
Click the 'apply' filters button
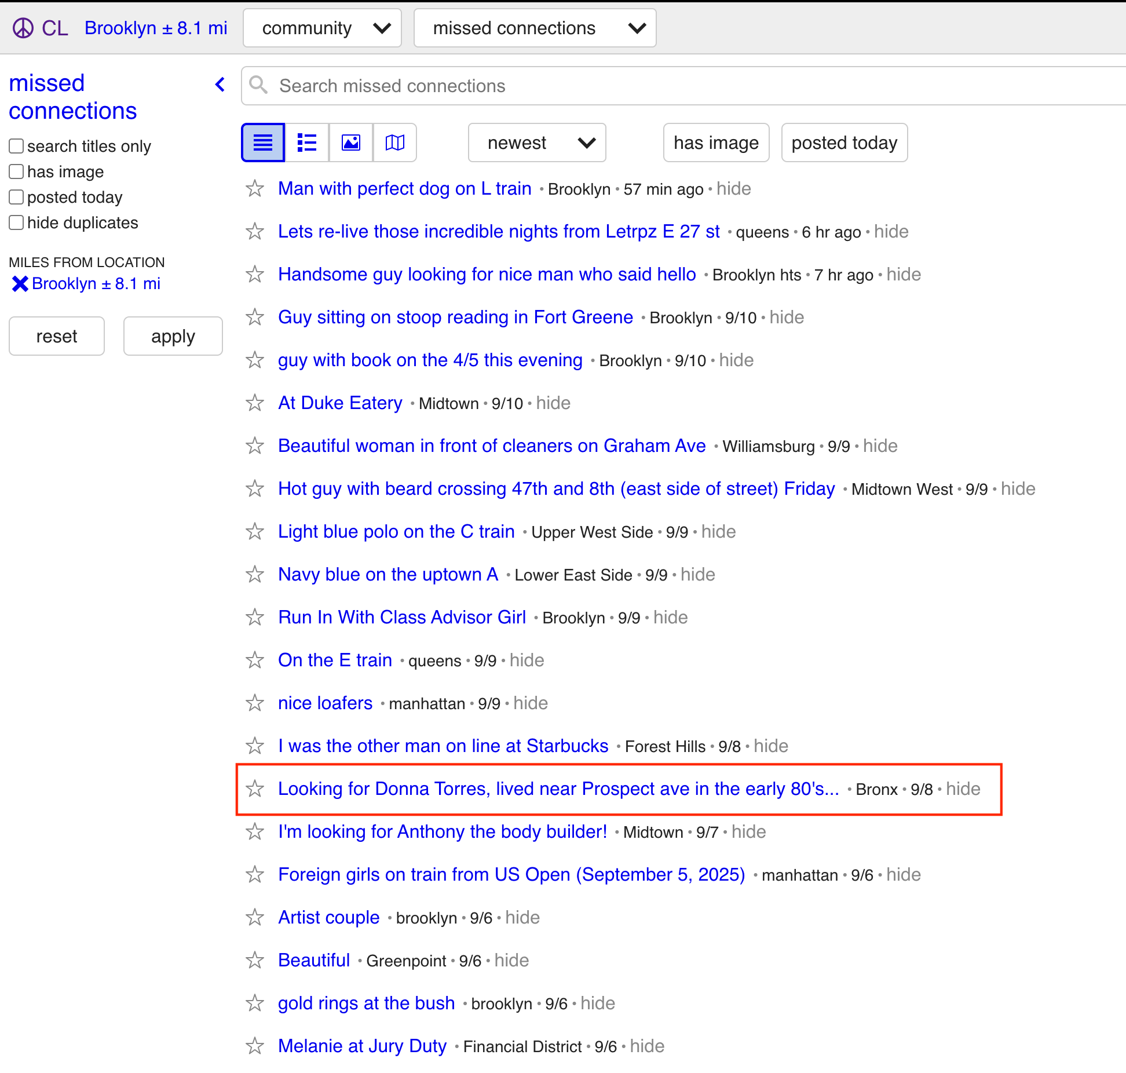tap(173, 336)
